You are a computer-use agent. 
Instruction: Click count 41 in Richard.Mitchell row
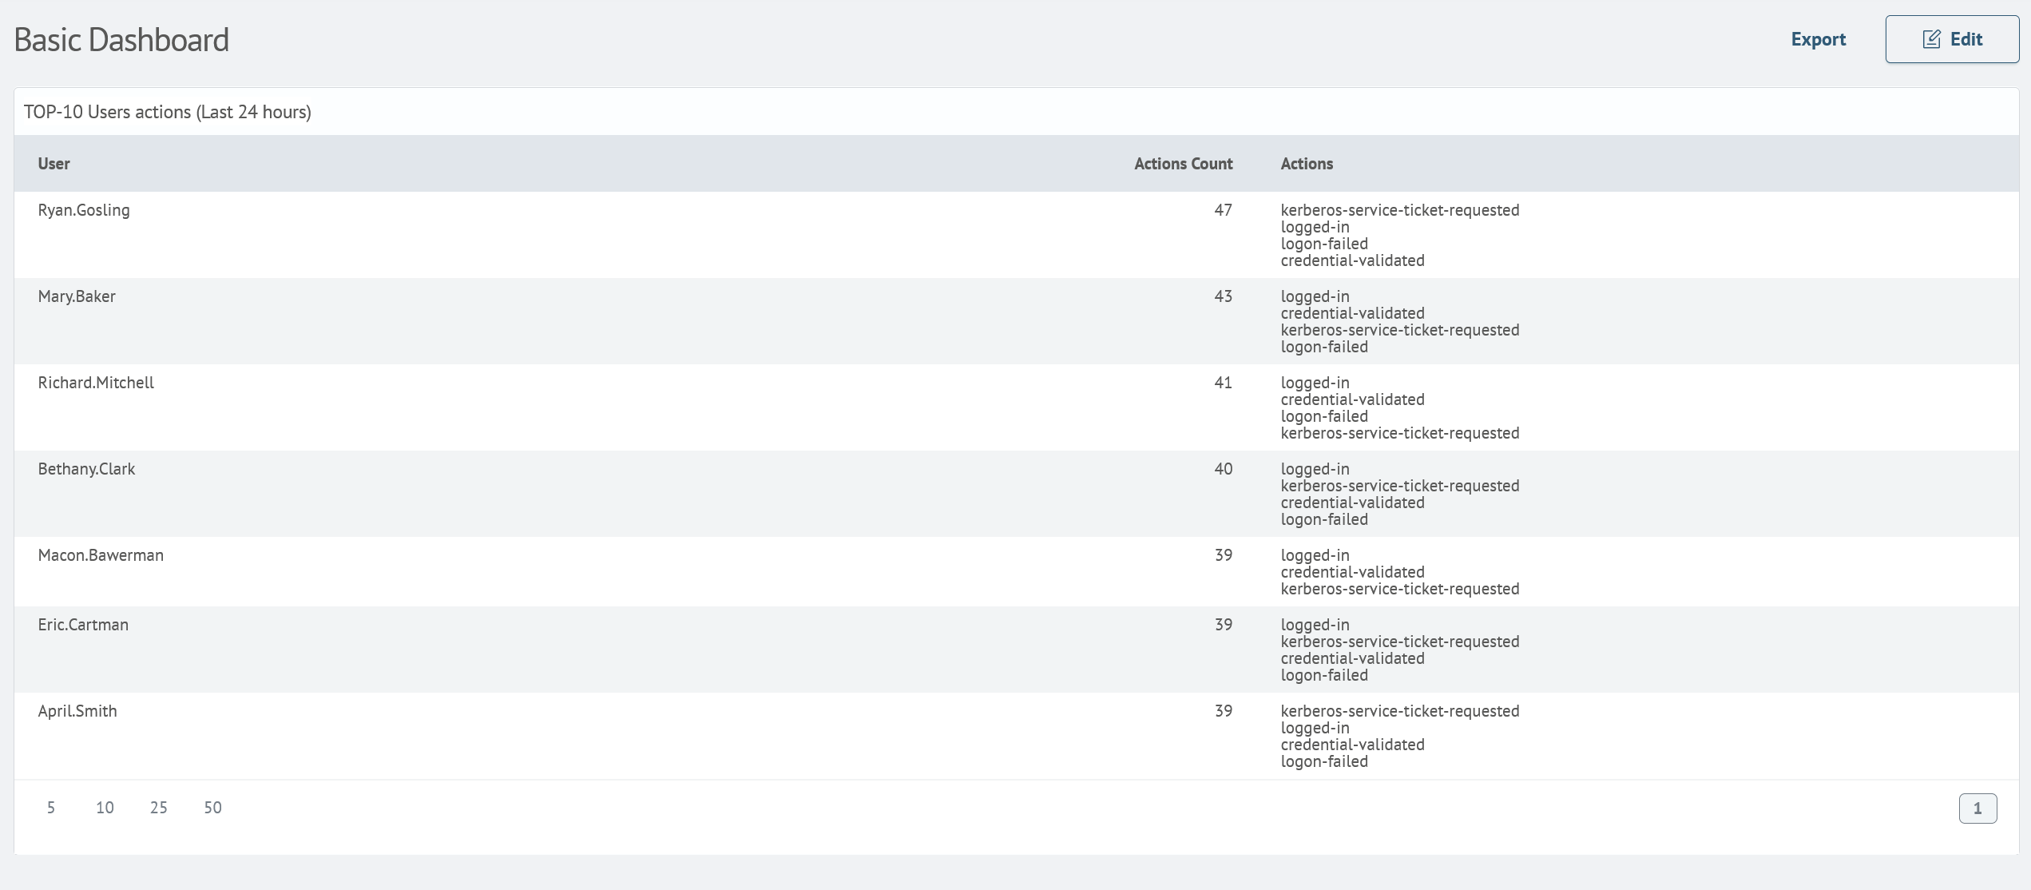[x=1224, y=383]
